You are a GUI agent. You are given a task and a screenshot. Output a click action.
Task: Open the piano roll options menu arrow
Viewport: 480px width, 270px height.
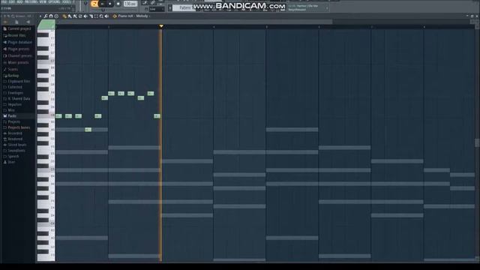point(40,16)
